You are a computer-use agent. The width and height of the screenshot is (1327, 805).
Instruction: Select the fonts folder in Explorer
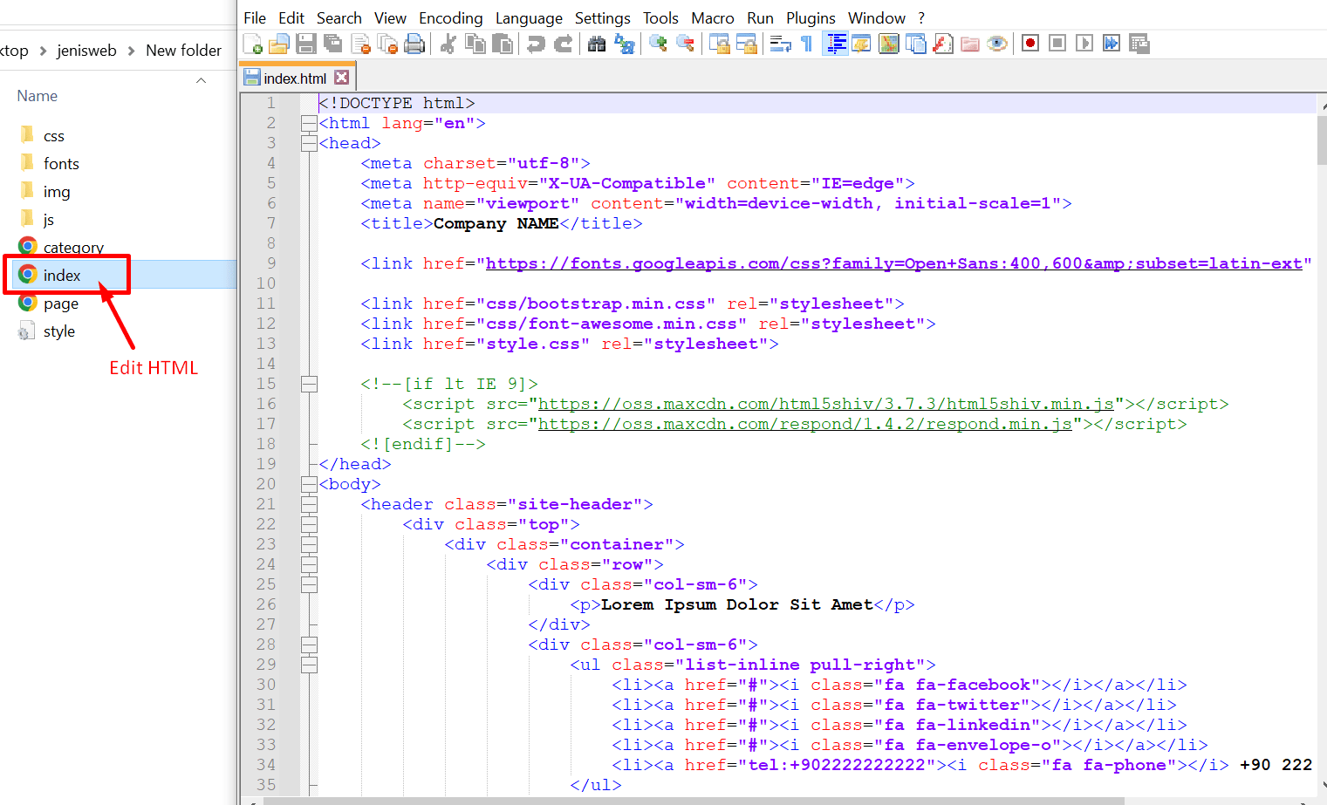[x=61, y=164]
